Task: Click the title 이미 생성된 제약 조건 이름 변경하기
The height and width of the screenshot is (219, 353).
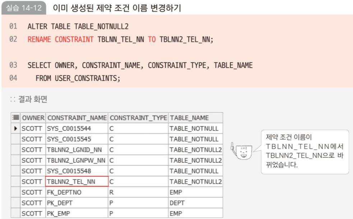Action: pos(117,8)
